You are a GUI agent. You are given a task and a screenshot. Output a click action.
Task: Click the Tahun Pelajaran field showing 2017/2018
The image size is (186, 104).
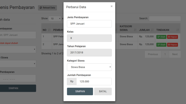[89, 53]
